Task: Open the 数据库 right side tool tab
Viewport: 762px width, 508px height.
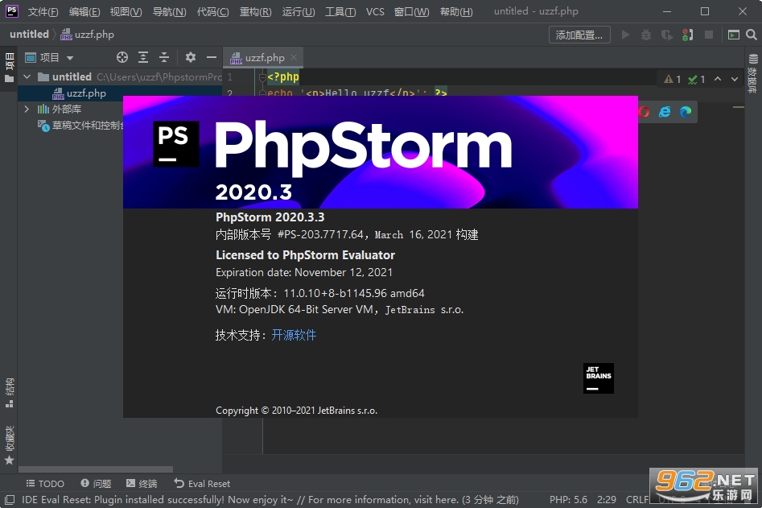Action: click(x=753, y=73)
